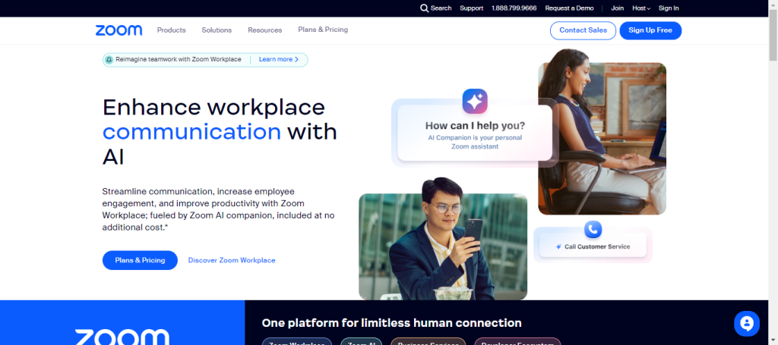778x345 pixels.
Task: Open the Products menu
Action: coord(171,30)
